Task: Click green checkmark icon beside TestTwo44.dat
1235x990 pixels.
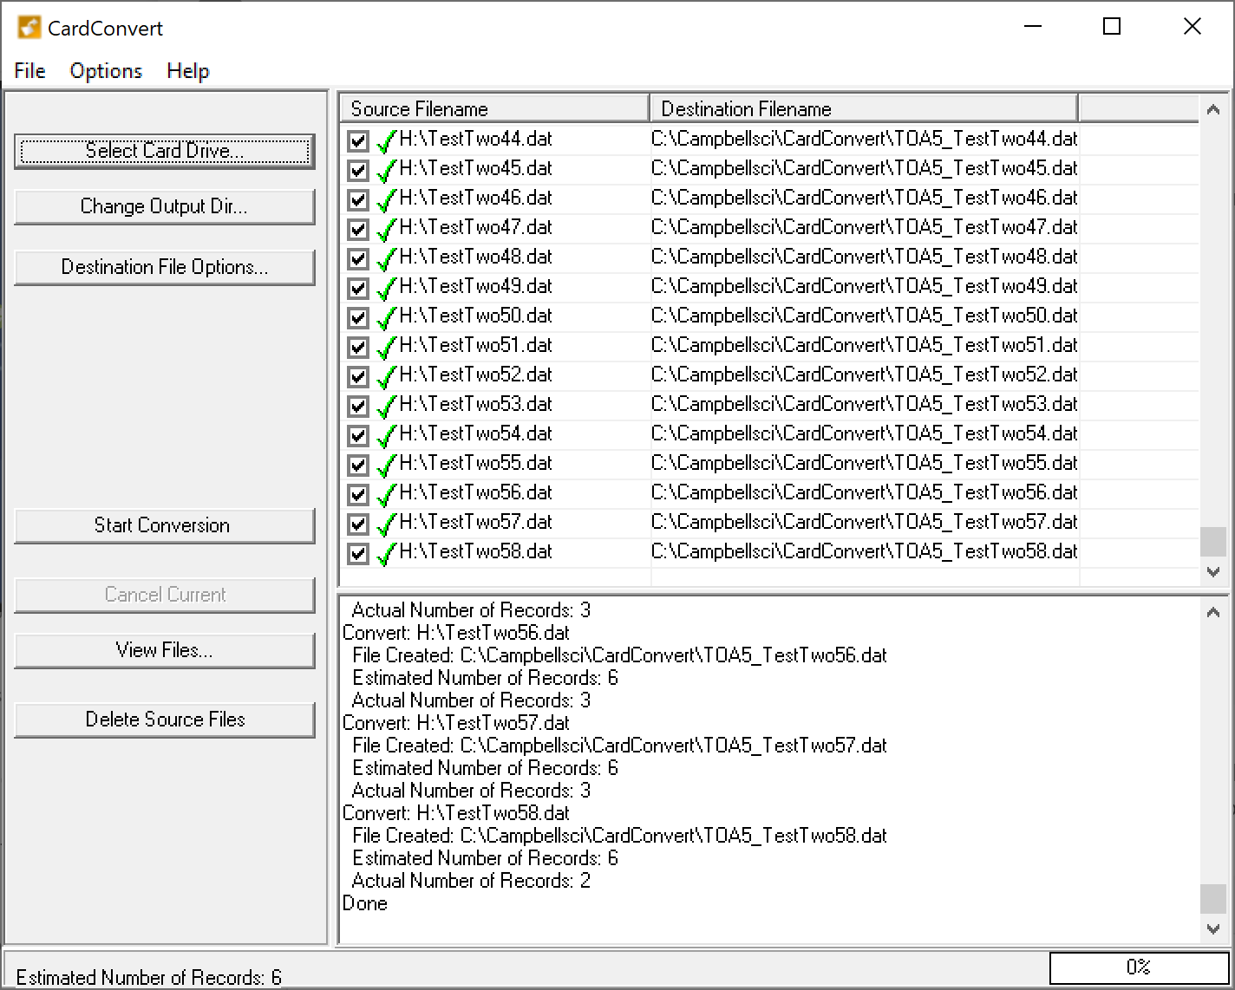Action: (387, 140)
